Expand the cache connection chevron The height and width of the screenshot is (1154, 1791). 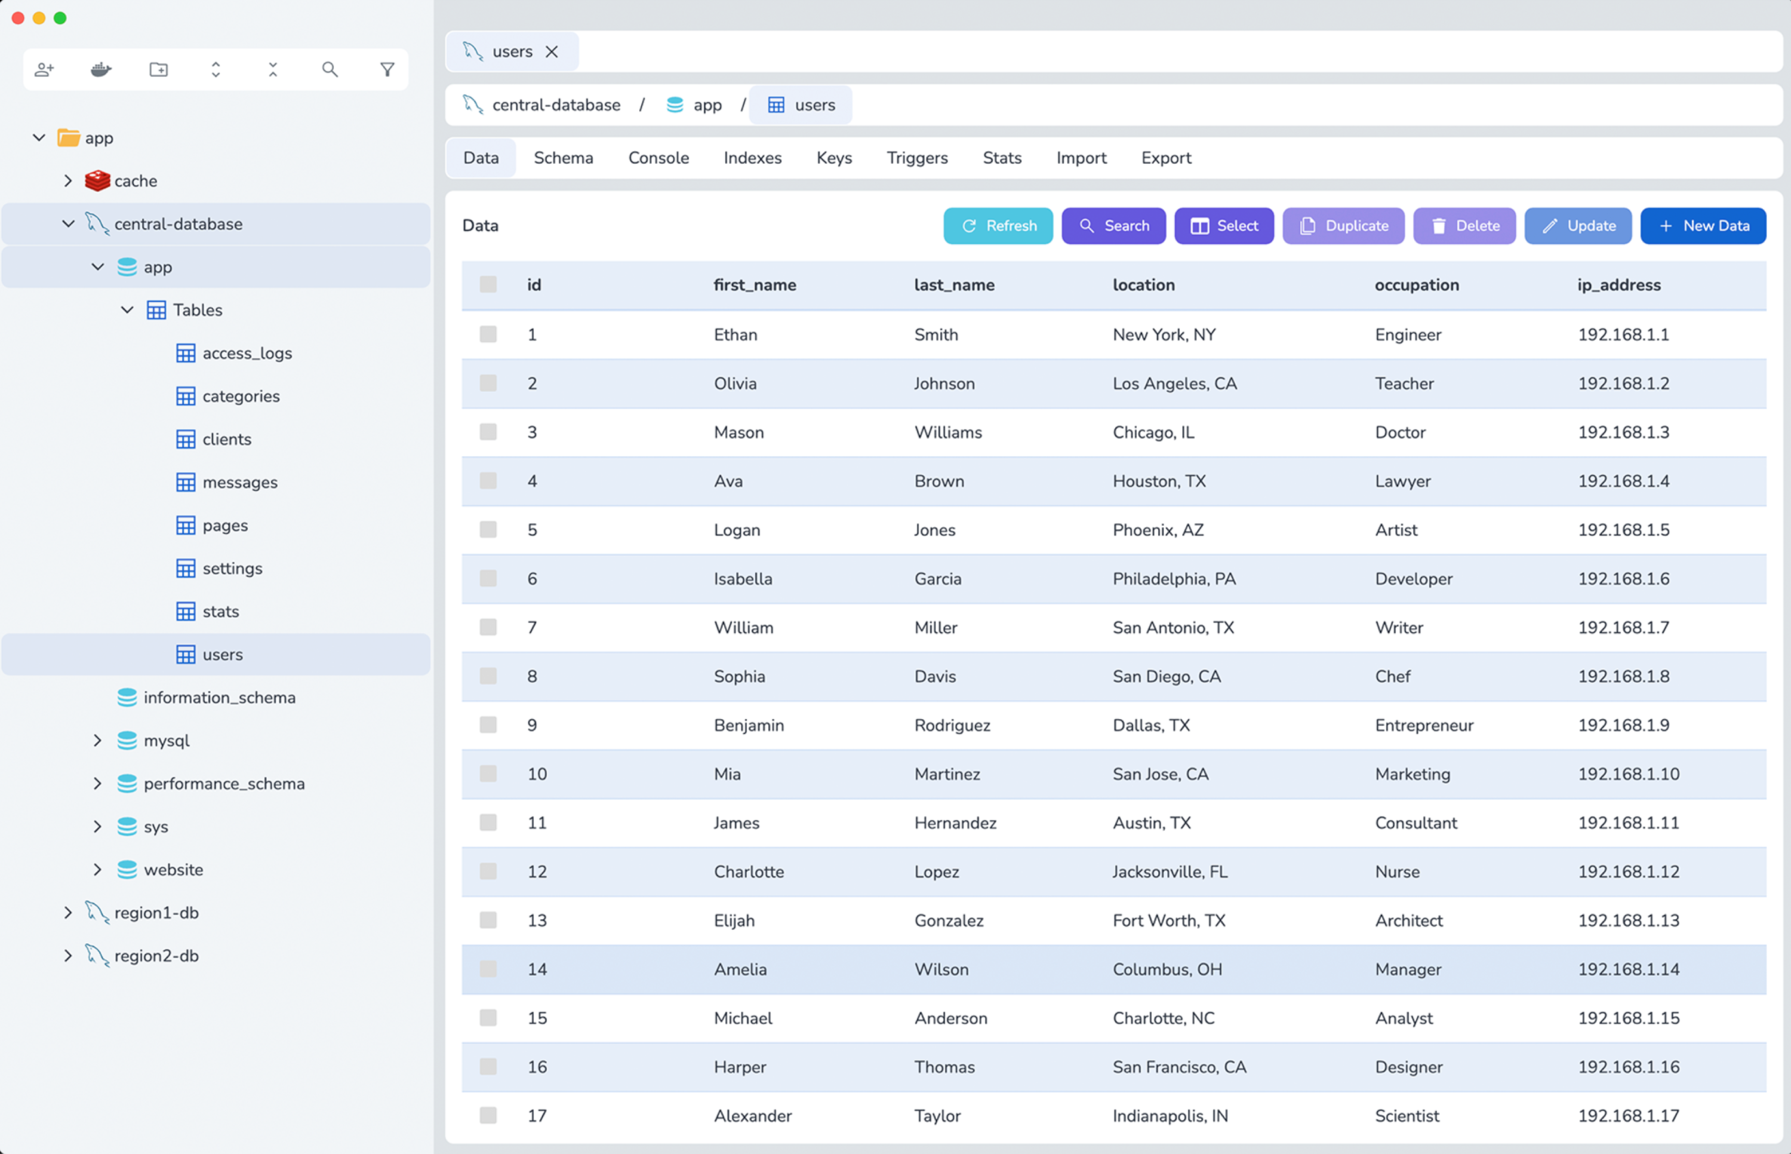68,180
